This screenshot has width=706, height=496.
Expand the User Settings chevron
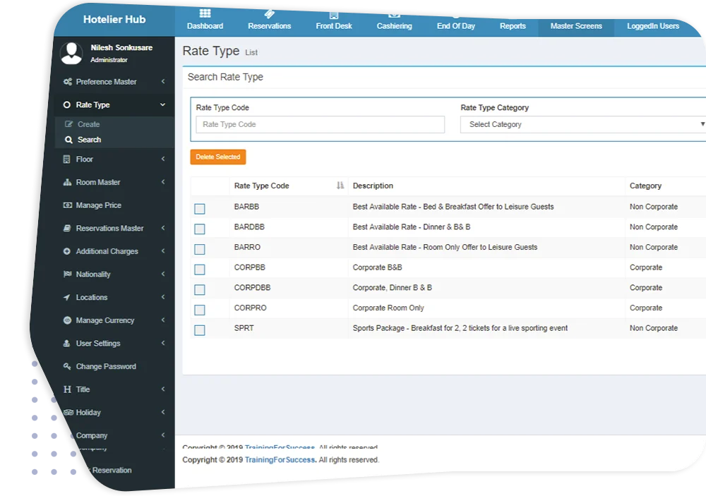(x=163, y=343)
